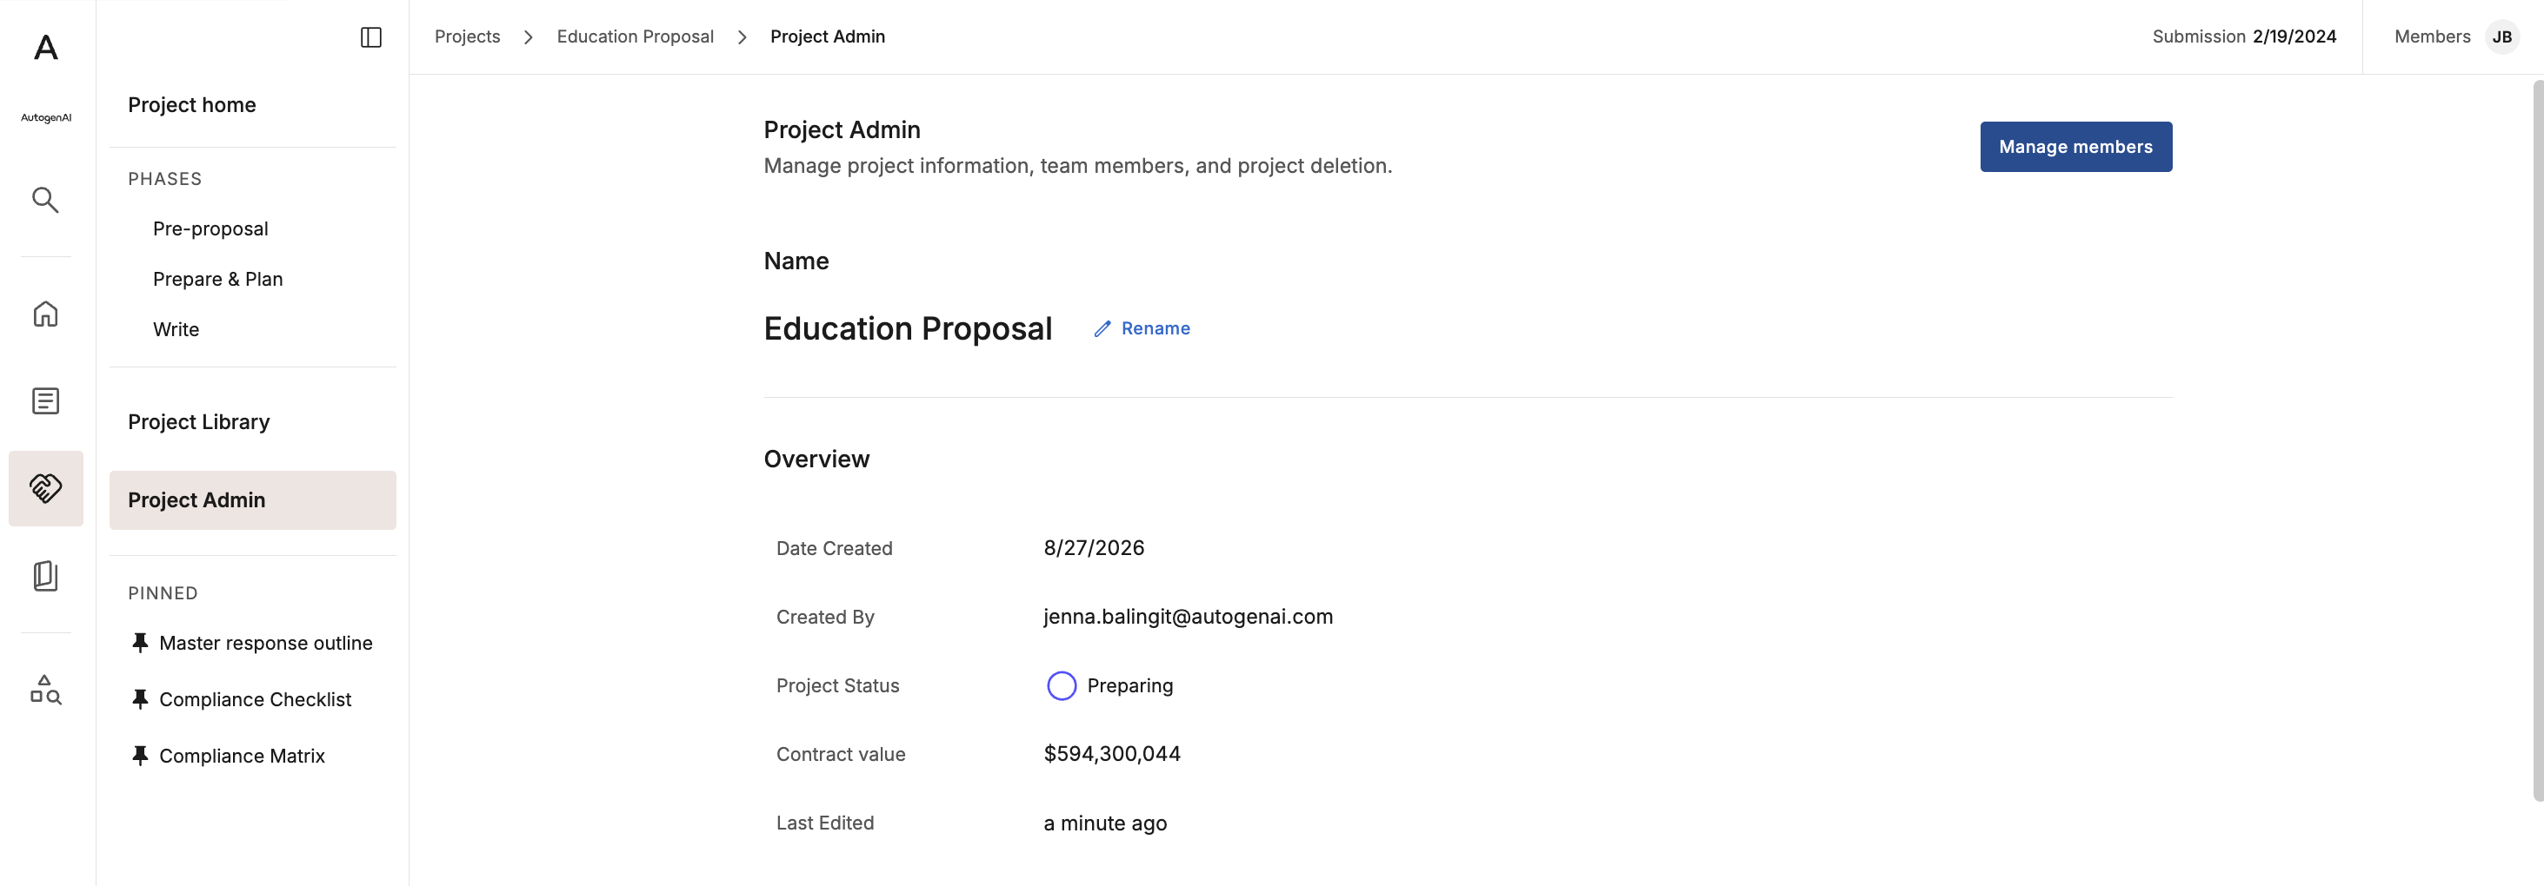The image size is (2544, 886).
Task: Click the vertical page scrollbar
Action: click(2537, 441)
